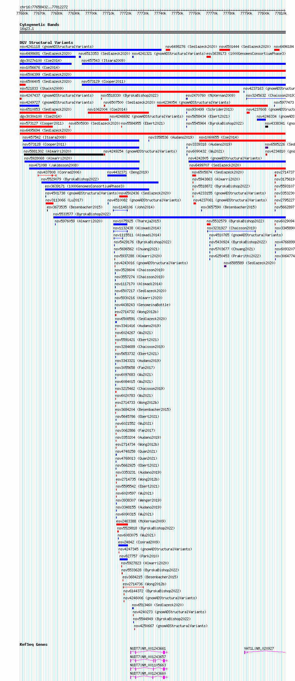
Task: Select the nsv6501444 (Sedlazeck2020) label
Action: [245, 47]
